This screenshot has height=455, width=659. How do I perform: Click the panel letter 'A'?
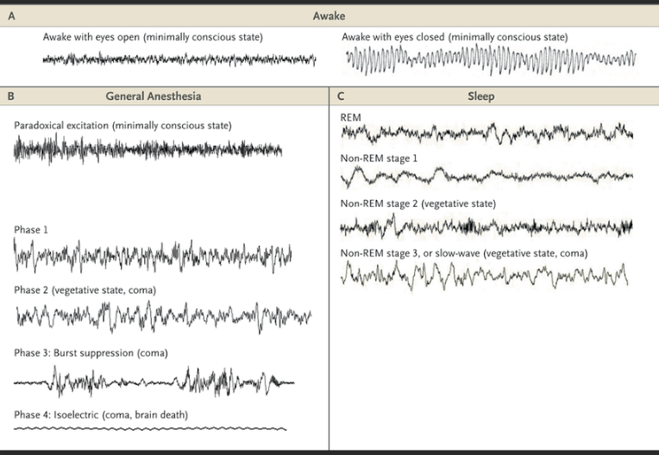pos(11,16)
